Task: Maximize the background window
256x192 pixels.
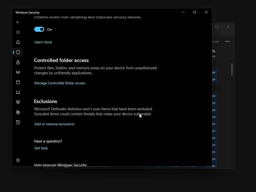Action: click(x=217, y=27)
